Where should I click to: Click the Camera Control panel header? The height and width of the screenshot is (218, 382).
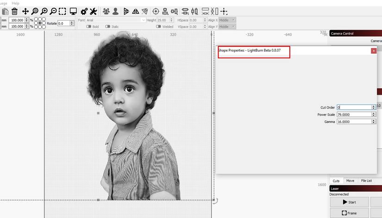click(x=356, y=33)
